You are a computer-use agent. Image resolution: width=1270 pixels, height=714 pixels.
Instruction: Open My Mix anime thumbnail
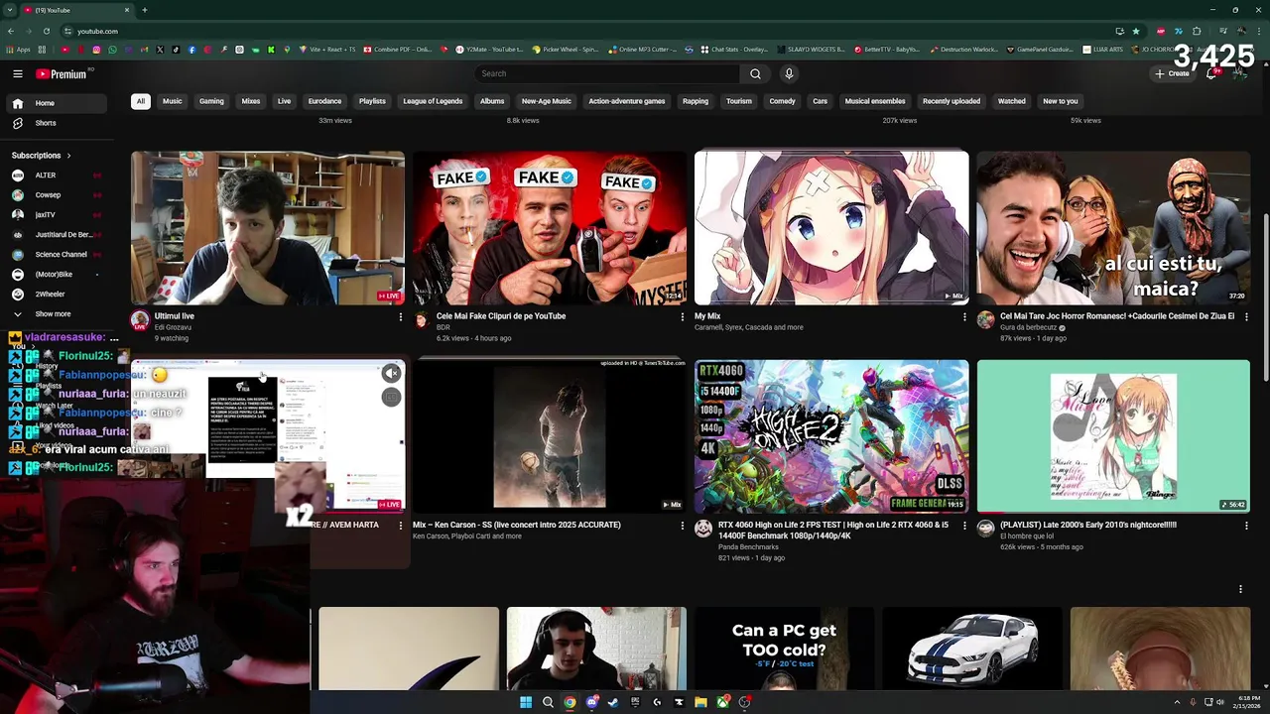(831, 228)
